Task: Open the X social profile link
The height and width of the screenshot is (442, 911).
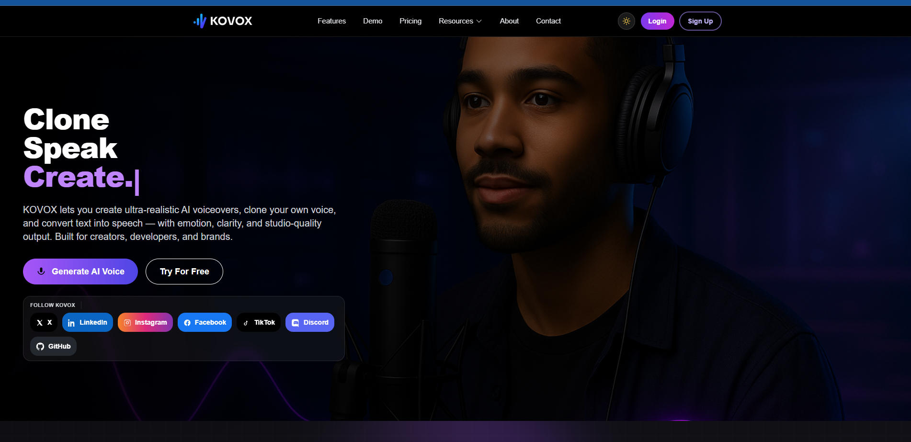Action: 44,322
